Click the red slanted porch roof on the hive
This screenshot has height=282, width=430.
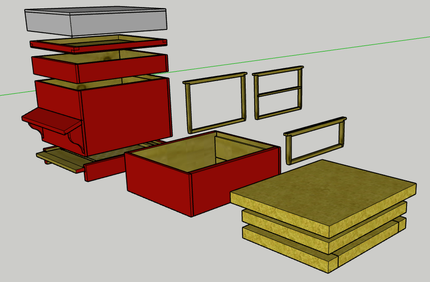tap(52, 120)
